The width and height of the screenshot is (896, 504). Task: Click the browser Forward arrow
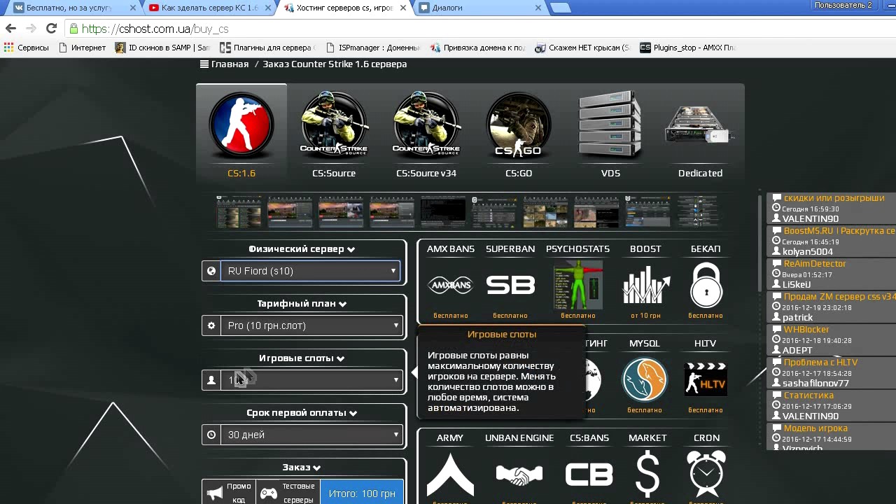(x=31, y=29)
